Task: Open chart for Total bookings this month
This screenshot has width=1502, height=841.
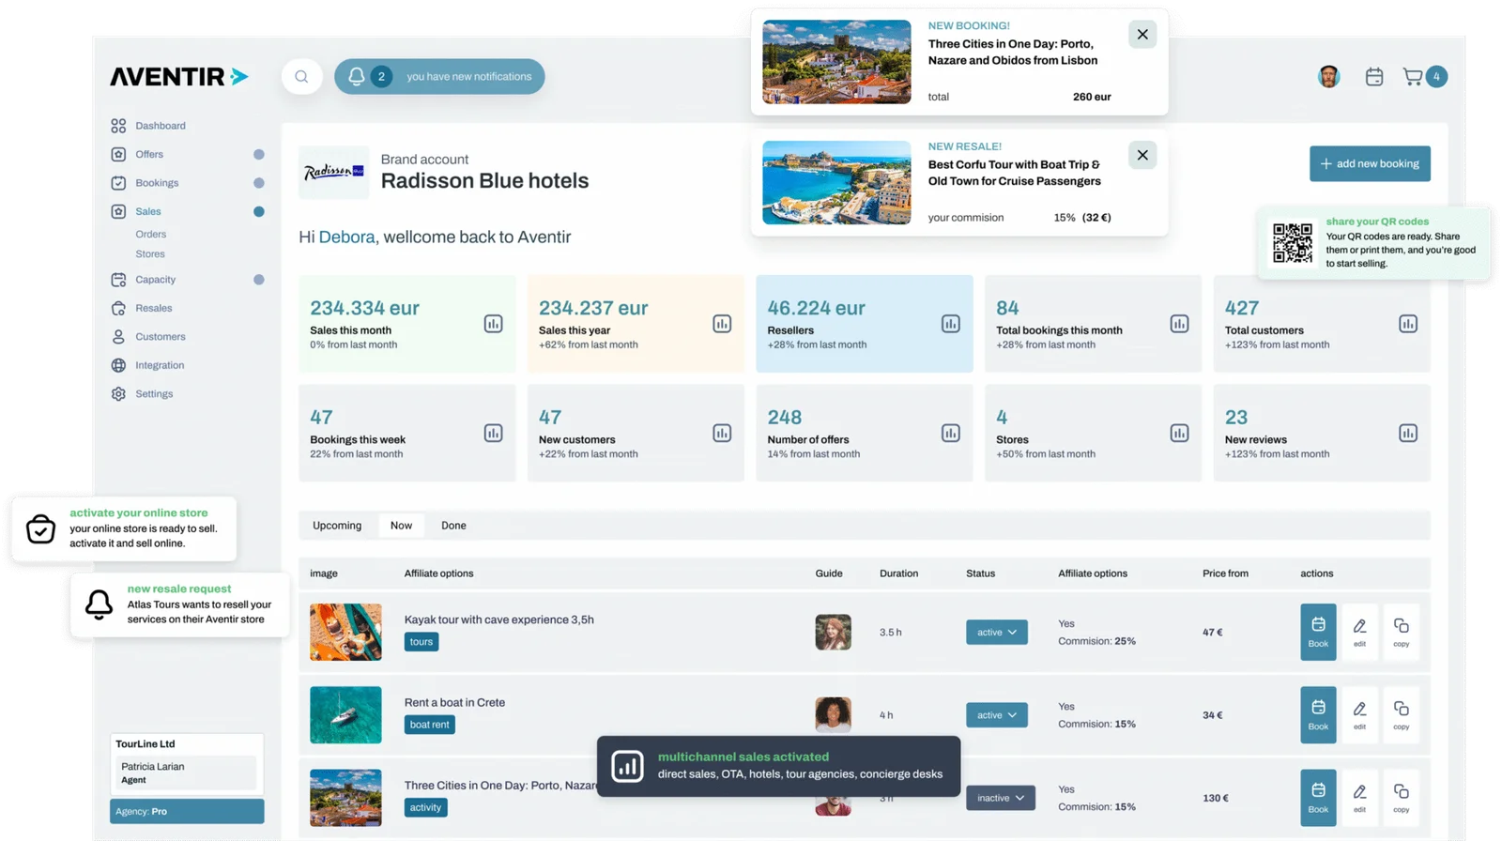Action: point(1179,324)
